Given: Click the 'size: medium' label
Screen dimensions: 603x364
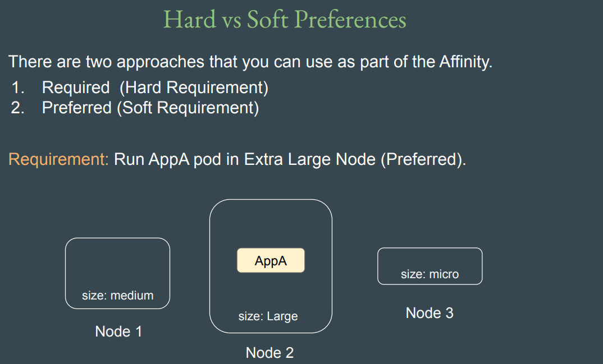Looking at the screenshot, I should tap(117, 296).
